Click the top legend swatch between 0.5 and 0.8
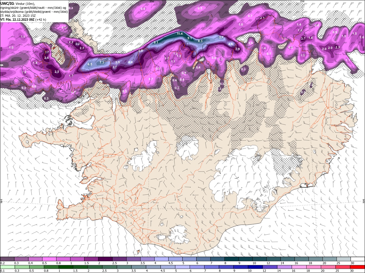365x273 pixels. tap(49, 259)
